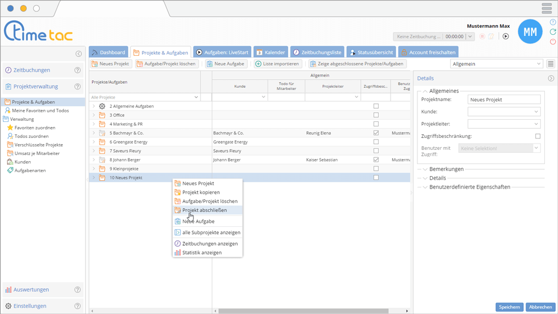Open help icon beside Zeitbuchungen
This screenshot has height=314, width=558.
78,70
